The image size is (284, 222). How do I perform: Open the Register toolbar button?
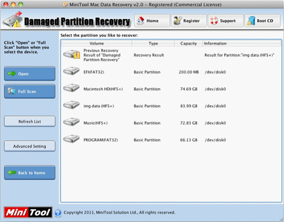189,21
